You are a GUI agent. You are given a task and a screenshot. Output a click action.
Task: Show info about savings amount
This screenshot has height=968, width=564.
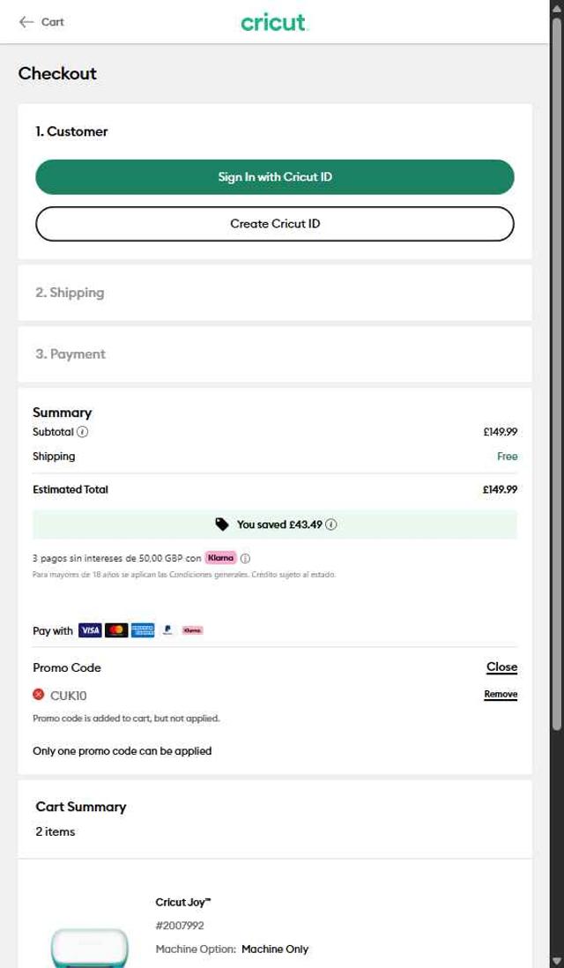point(331,525)
